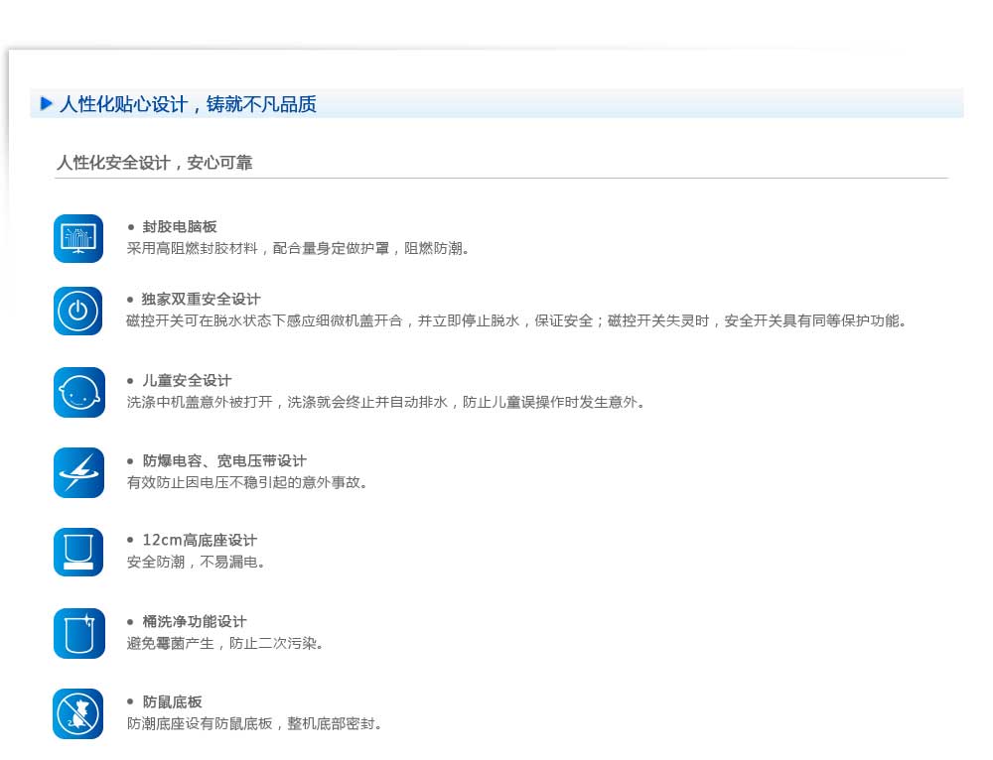Click the 防爆电容、宽电压带设计 heading
The width and height of the screenshot is (993, 760).
point(224,461)
